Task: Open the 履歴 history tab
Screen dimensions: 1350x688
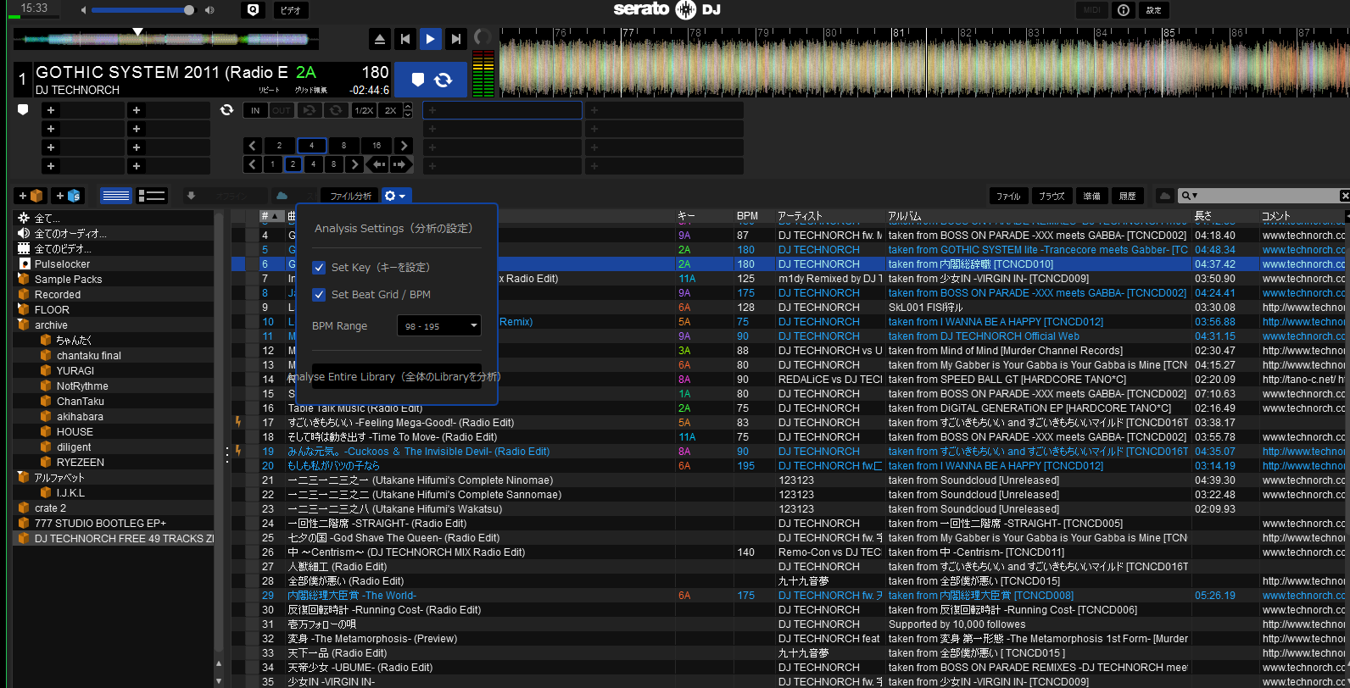Action: coord(1128,196)
